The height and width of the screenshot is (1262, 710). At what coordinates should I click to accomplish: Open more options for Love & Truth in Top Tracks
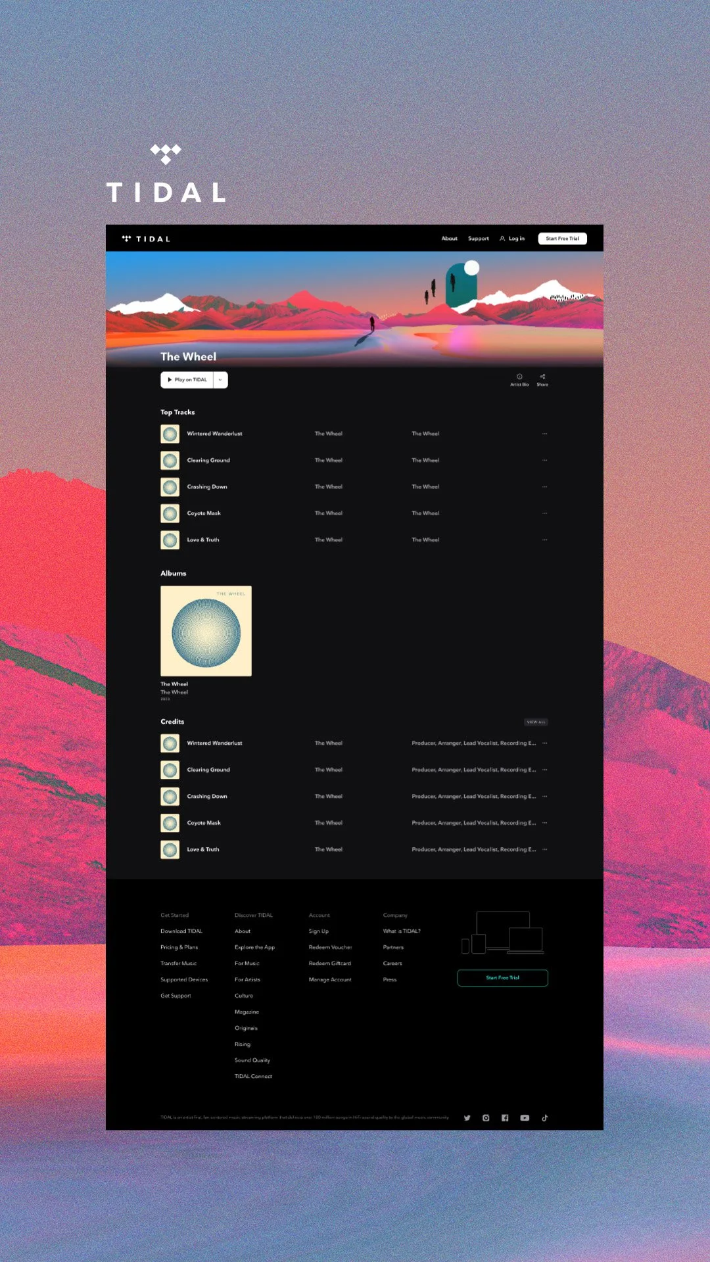[544, 540]
